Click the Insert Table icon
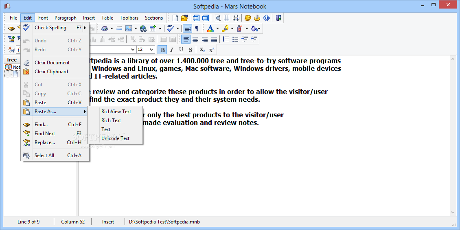The height and width of the screenshot is (230, 460). pos(153,28)
